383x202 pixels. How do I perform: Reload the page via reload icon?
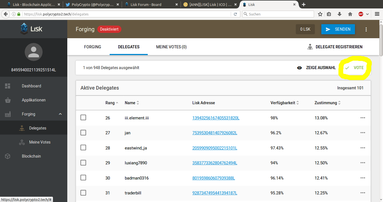236,14
